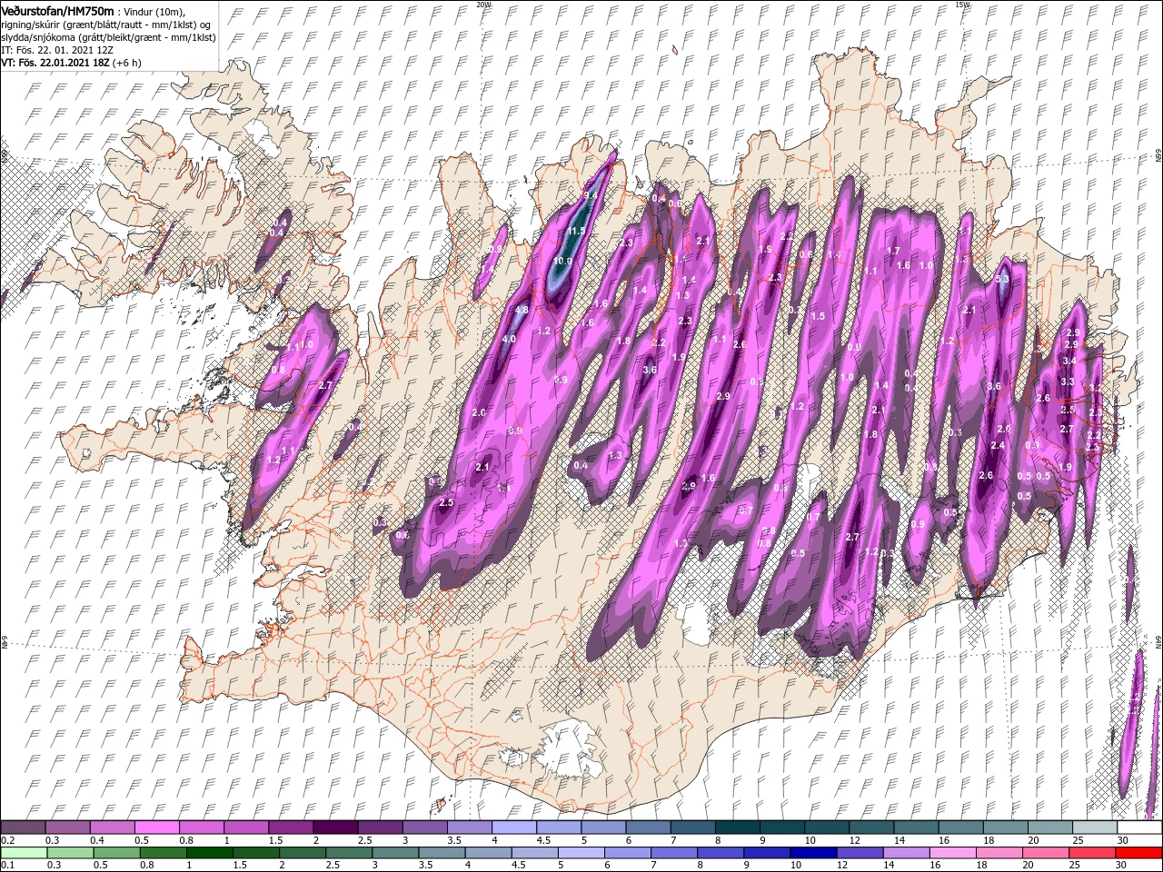
Task: Click the 'rigning/skúrir' legend description line
Action: coord(107,24)
